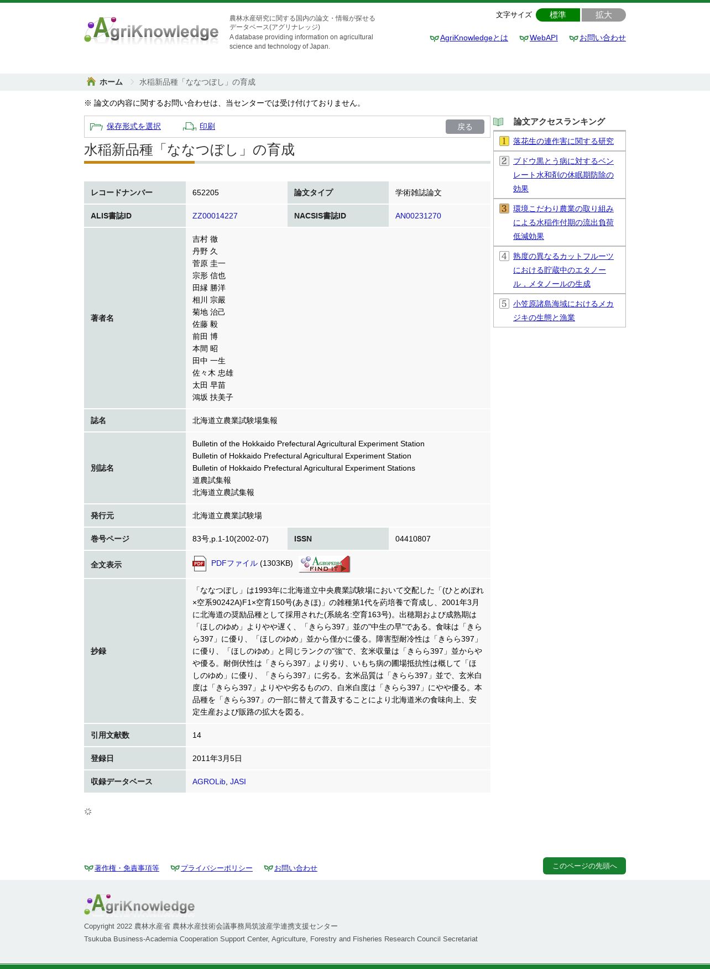Click the rank 4 number badge
This screenshot has height=969, width=710.
click(x=504, y=256)
